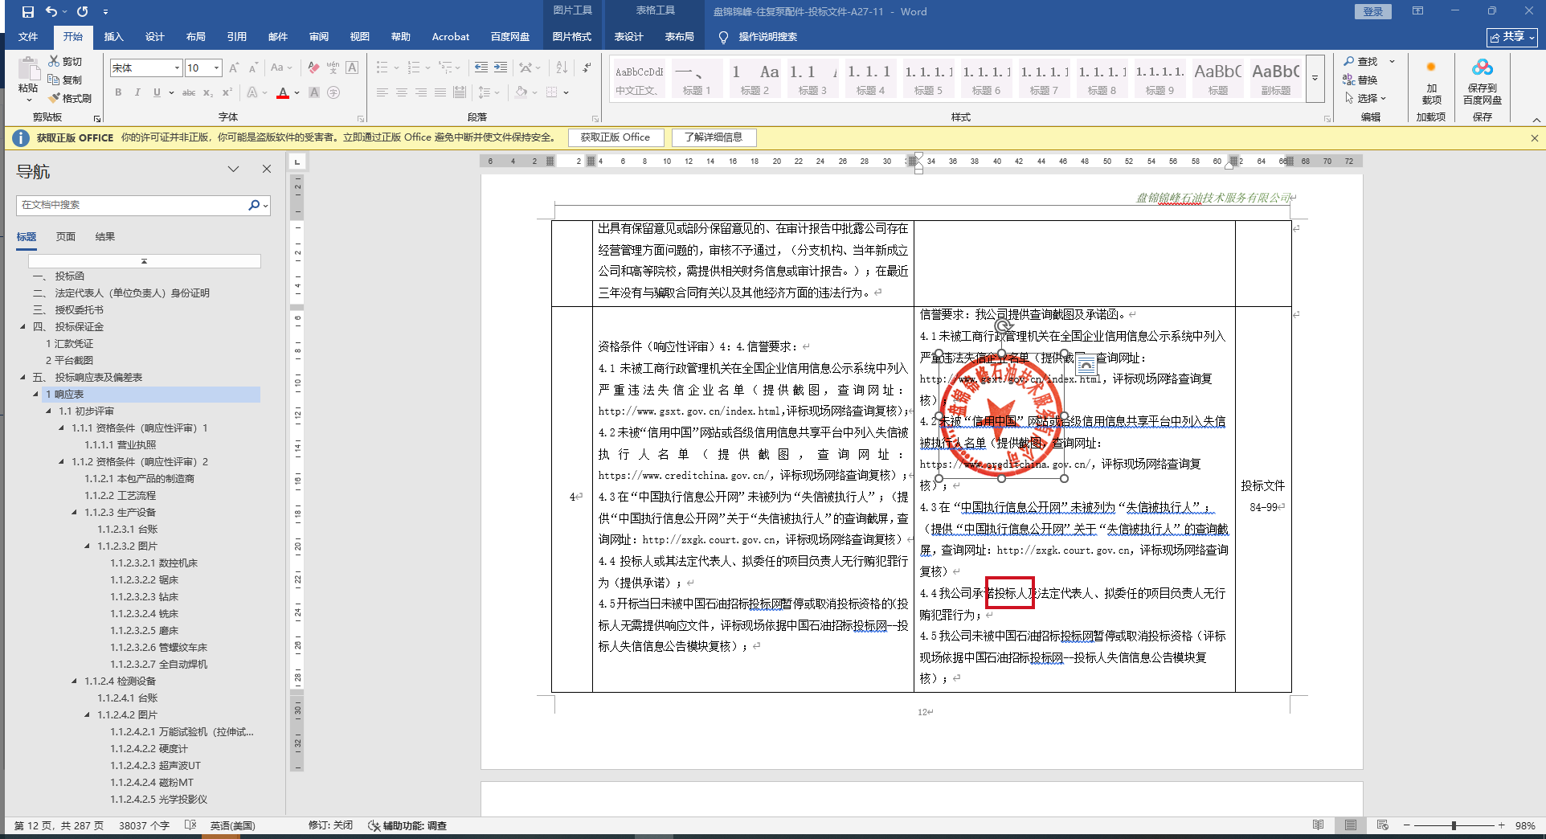The width and height of the screenshot is (1546, 839).
Task: Click the font color red A icon
Action: 282,93
